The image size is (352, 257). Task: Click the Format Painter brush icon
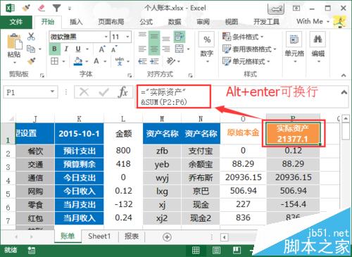click(31, 61)
